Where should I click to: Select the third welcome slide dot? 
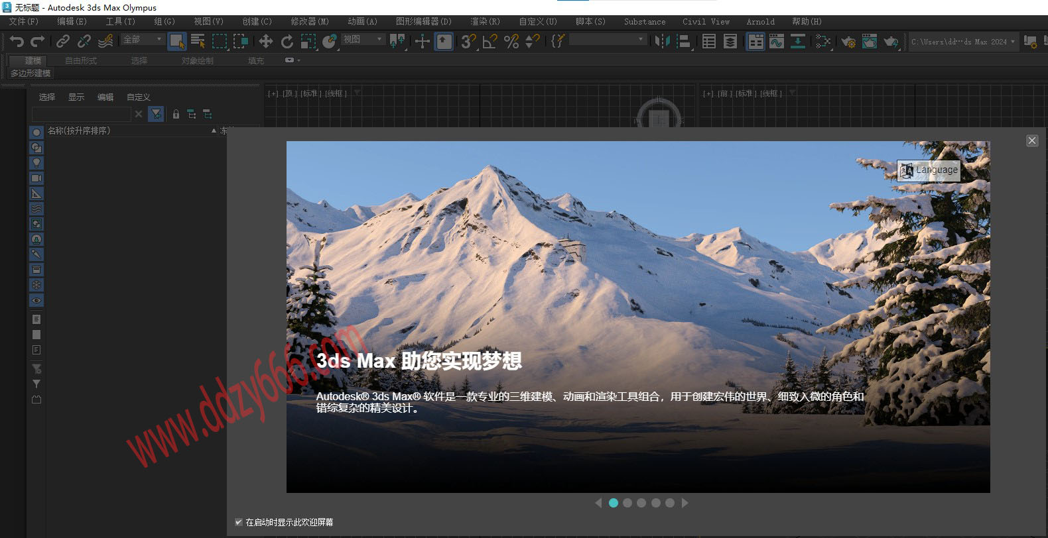(641, 503)
